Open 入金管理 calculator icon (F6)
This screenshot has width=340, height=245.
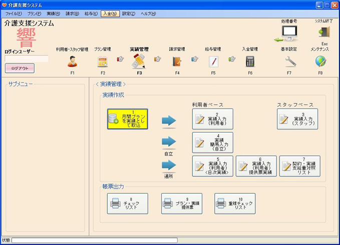click(250, 61)
